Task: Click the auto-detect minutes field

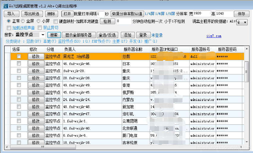Action: [x=124, y=21]
